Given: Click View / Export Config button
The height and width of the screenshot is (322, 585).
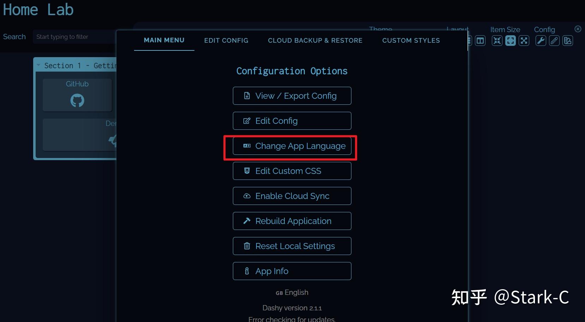Looking at the screenshot, I should click(292, 96).
